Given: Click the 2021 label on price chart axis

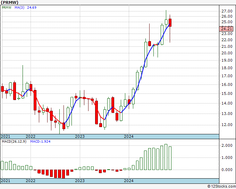Looking at the screenshot, I should (x=6, y=136).
